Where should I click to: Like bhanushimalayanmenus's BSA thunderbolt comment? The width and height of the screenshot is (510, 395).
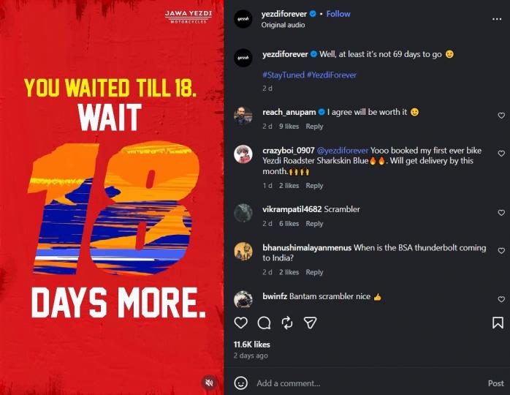[x=501, y=251]
